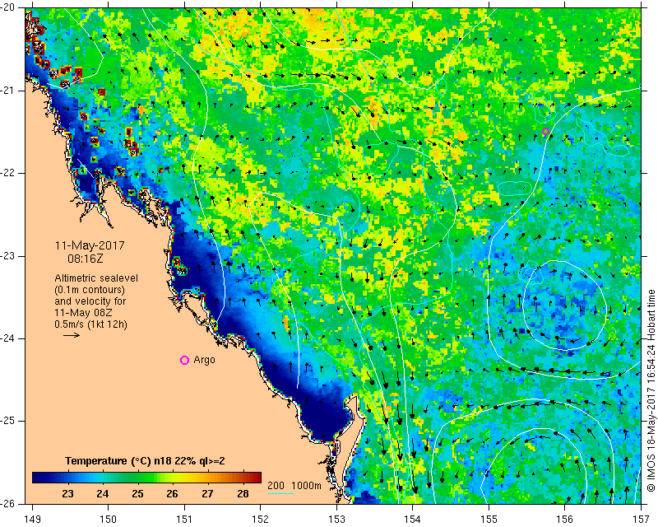Click the longitude axis label 153
This screenshot has width=658, height=527.
(x=336, y=520)
